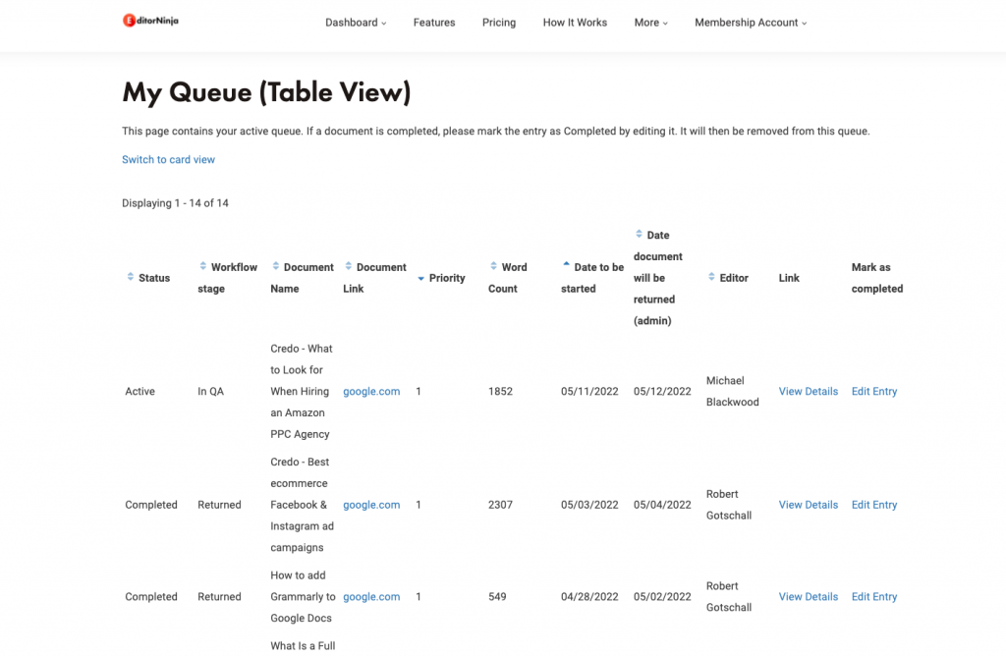
Task: Select the date 05/12/2022 cell
Action: 662,391
